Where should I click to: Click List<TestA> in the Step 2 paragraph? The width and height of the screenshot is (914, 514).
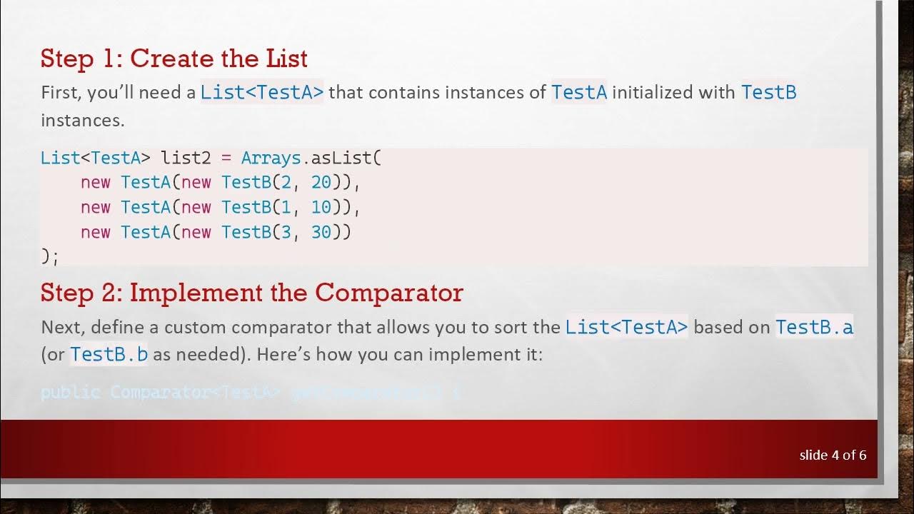click(626, 328)
